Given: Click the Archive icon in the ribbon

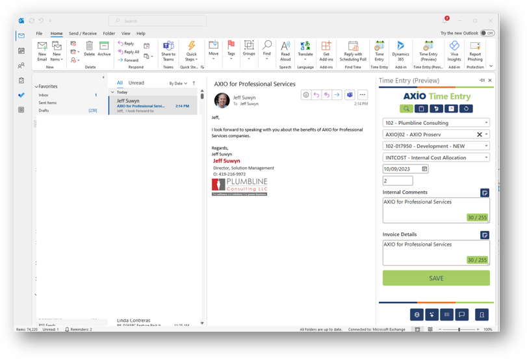Looking at the screenshot, I should click(104, 49).
